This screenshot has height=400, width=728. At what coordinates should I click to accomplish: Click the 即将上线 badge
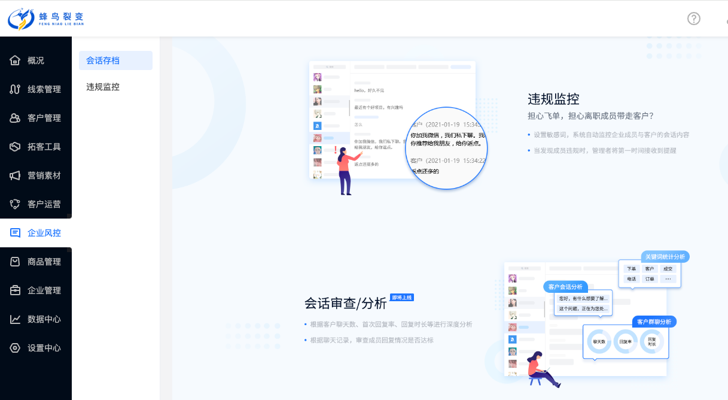(x=401, y=297)
